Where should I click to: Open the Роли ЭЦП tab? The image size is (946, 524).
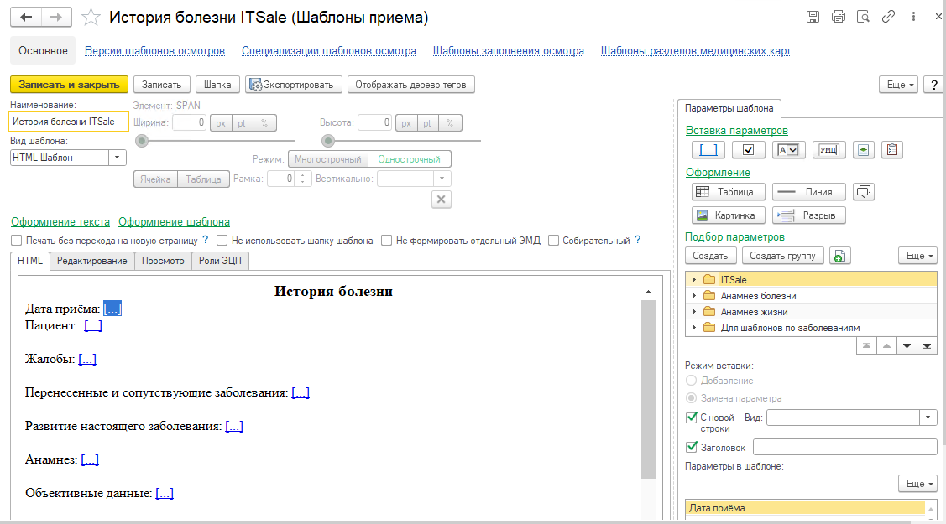click(220, 261)
